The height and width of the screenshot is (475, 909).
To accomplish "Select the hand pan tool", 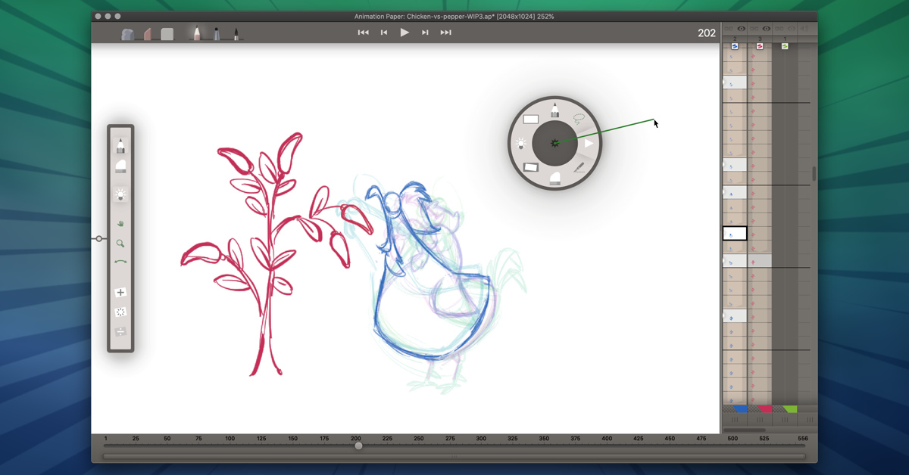I will click(120, 224).
